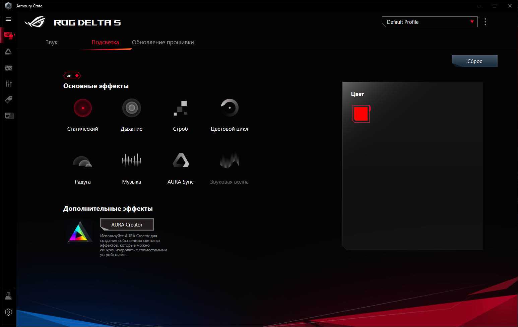Open the Aura Sync sidebar section
The image size is (518, 327).
(8, 52)
